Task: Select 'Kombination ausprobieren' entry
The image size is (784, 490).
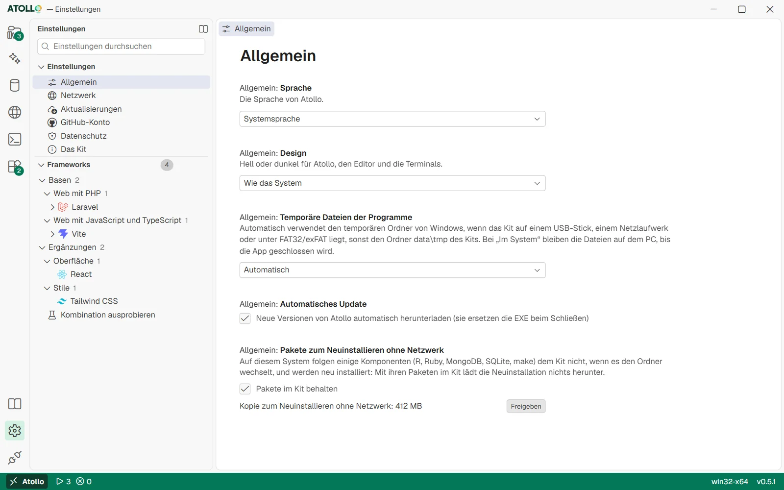Action: [x=121, y=315]
